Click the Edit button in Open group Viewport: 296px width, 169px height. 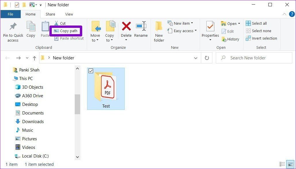(x=228, y=32)
